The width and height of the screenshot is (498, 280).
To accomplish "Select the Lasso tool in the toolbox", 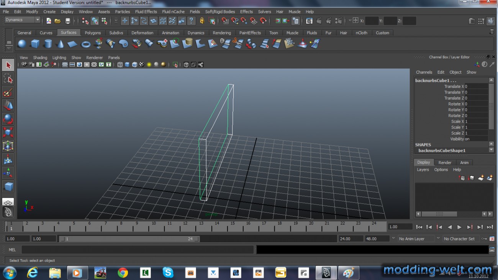I will (8, 79).
